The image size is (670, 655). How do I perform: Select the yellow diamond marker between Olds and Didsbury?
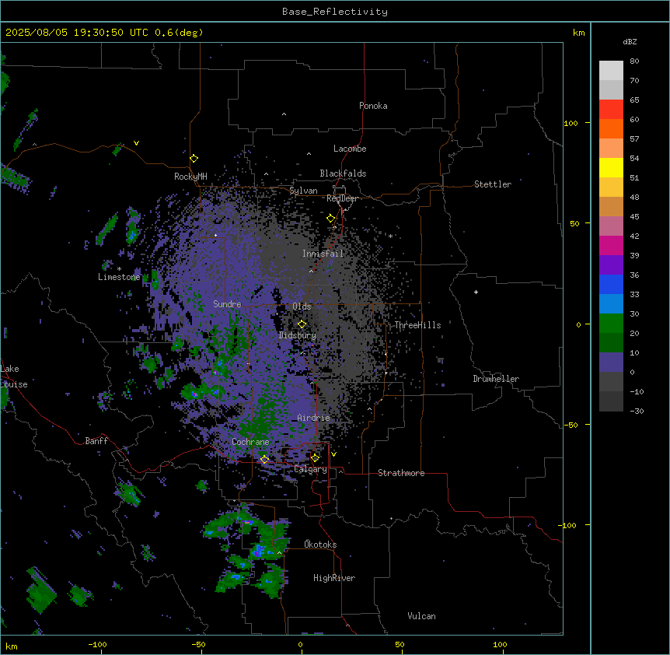302,324
